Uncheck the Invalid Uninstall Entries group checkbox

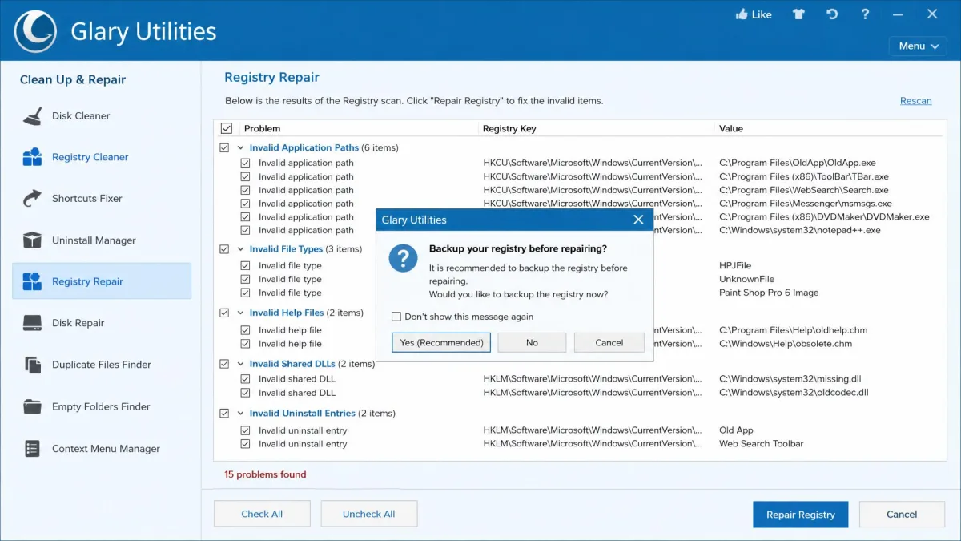tap(224, 414)
